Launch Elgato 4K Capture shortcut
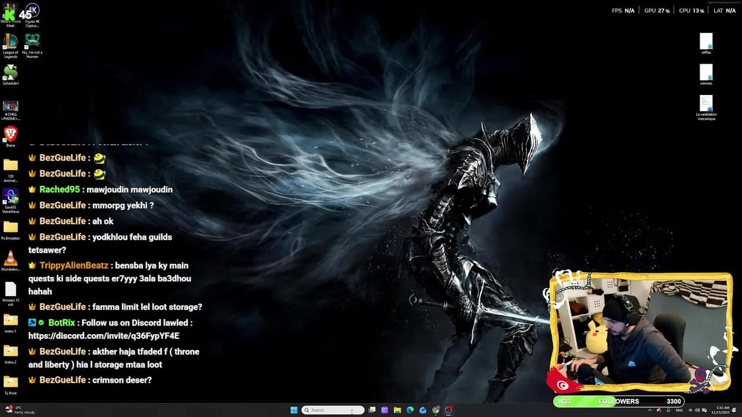This screenshot has width=742, height=417. click(x=32, y=16)
